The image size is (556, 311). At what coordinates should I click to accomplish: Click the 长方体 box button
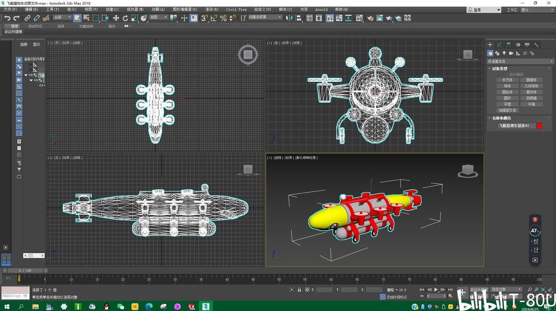(507, 80)
